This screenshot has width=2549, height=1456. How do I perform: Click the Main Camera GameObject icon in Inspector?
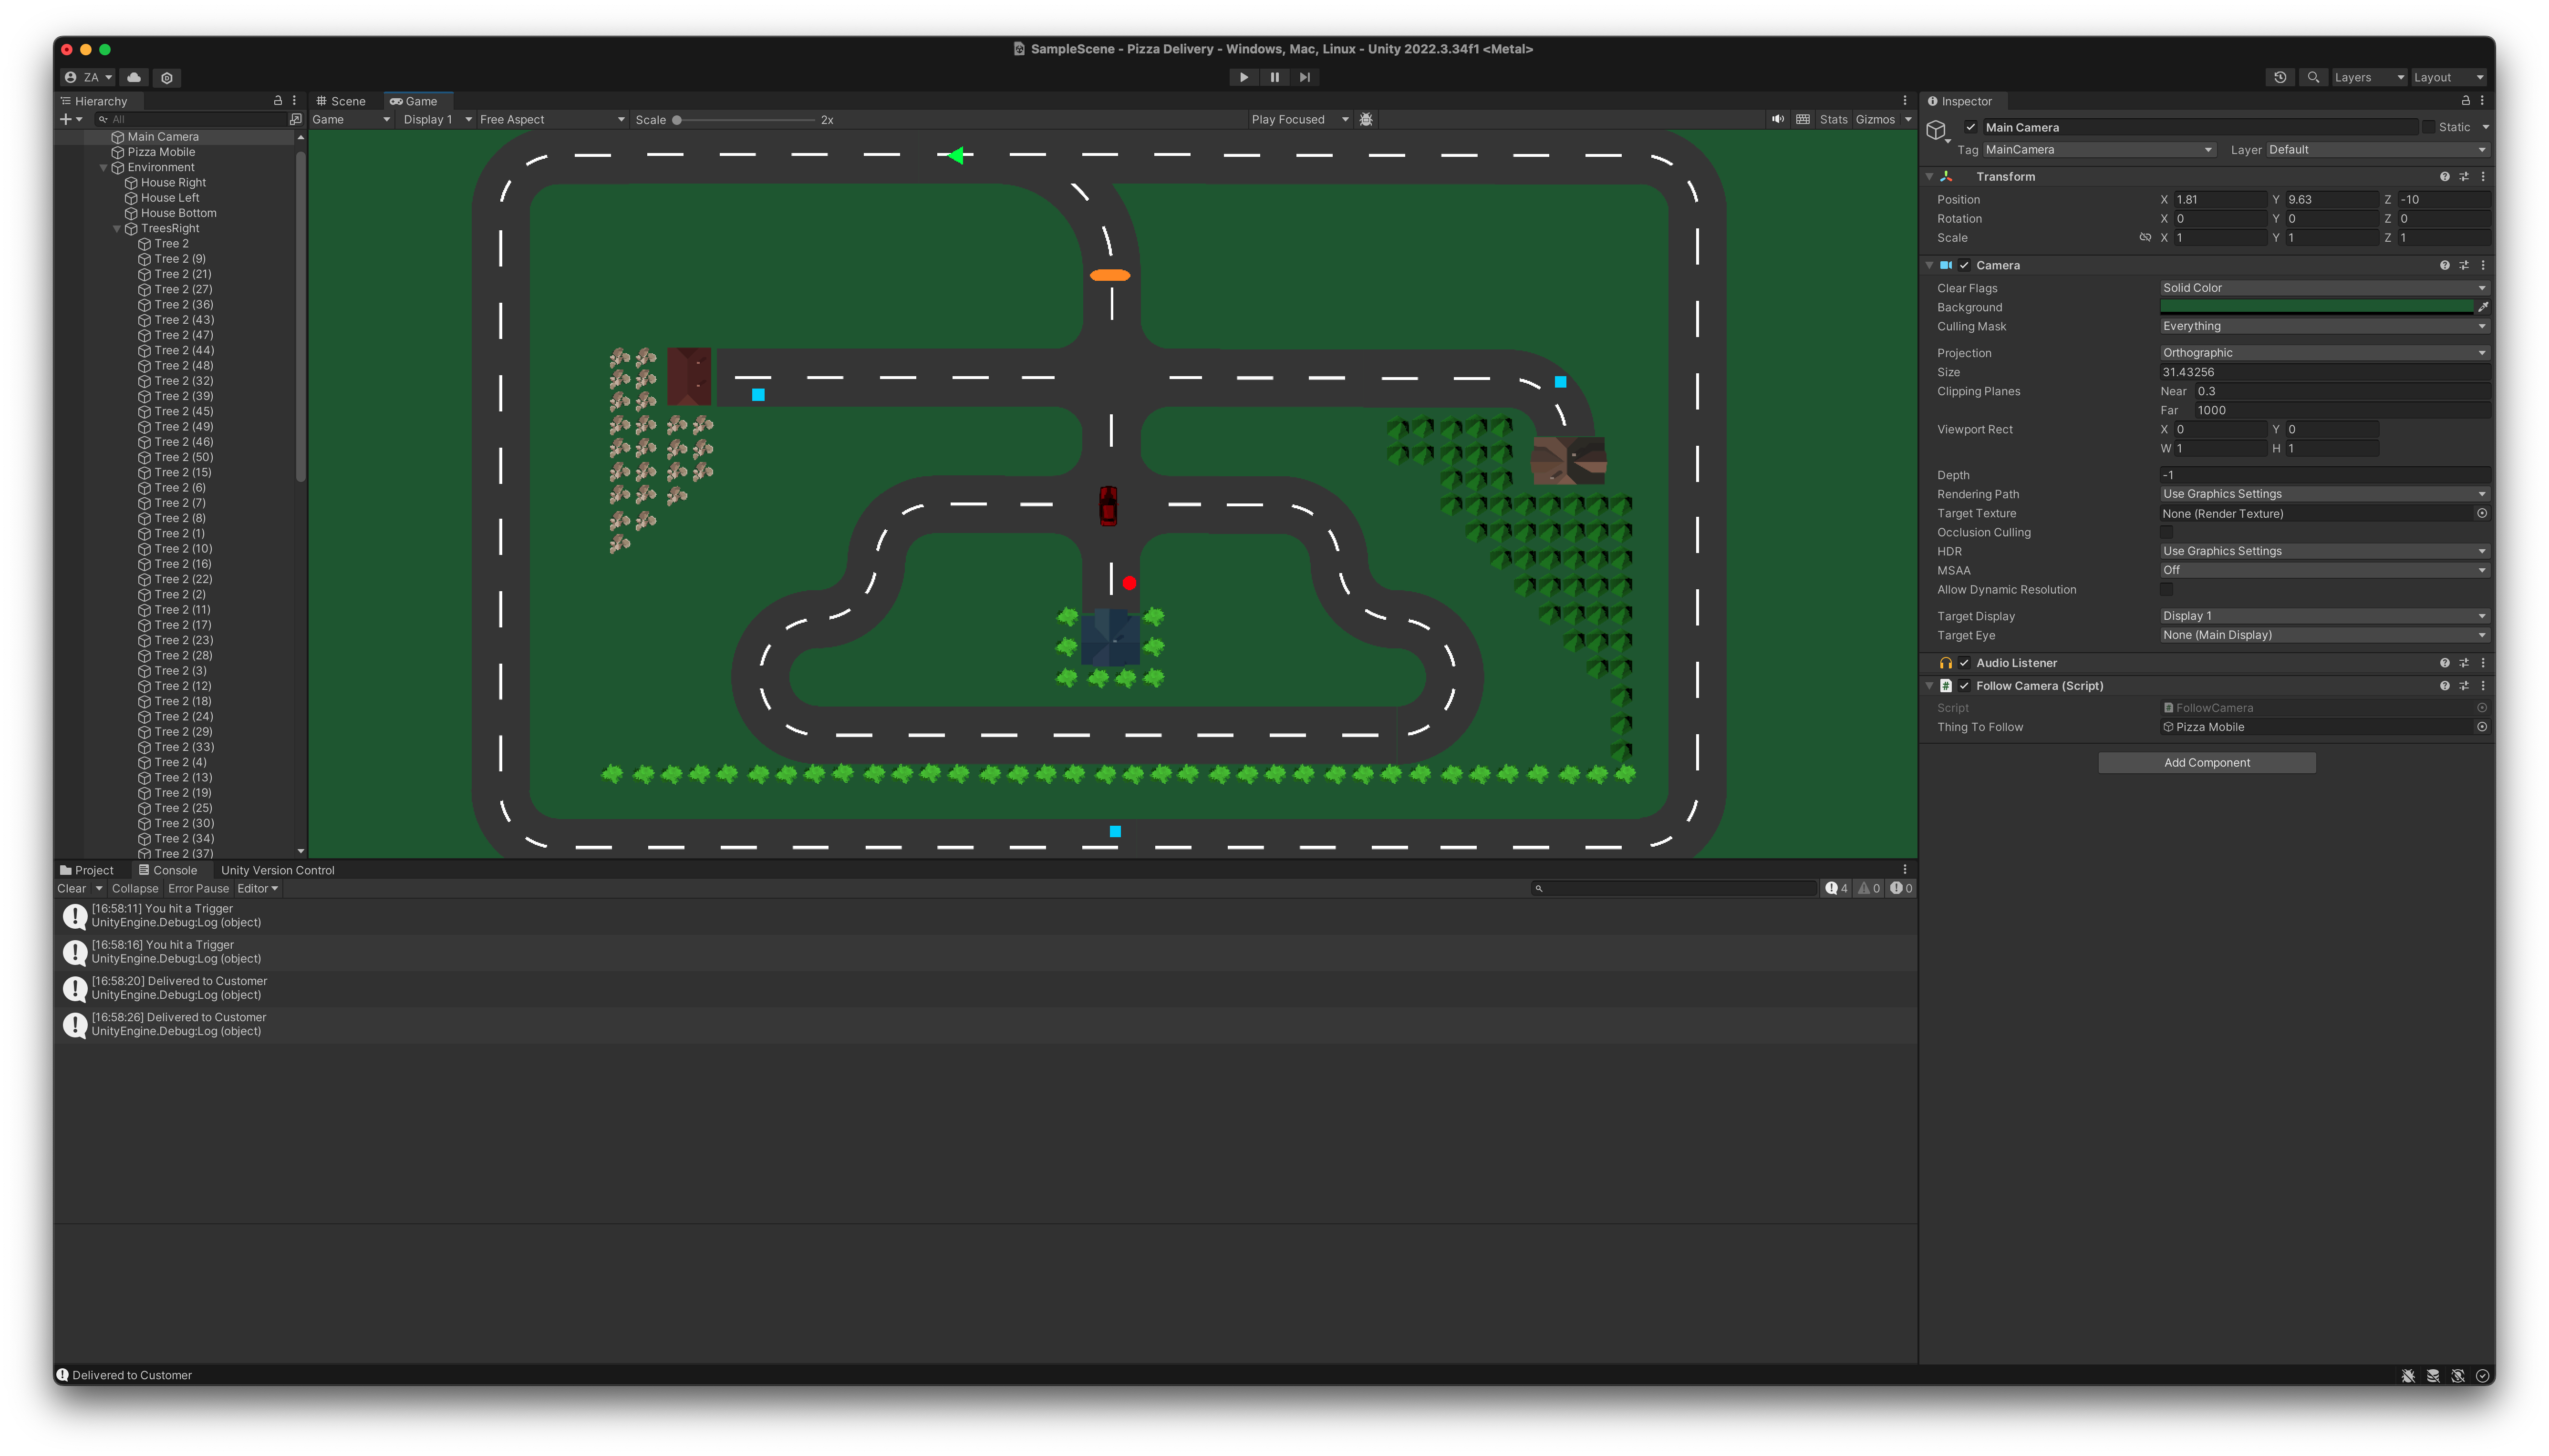1937,130
